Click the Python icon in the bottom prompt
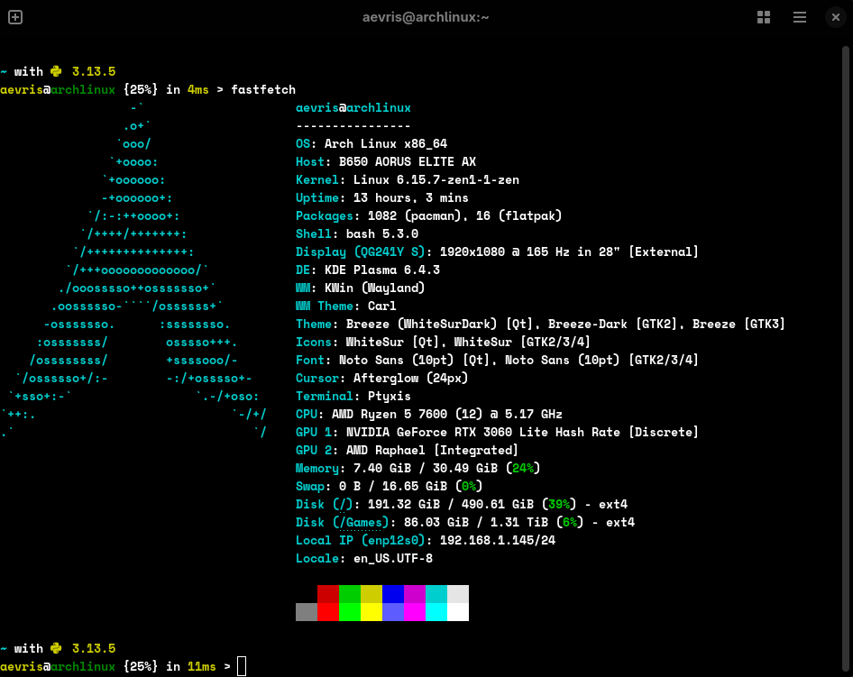This screenshot has height=677, width=853. pos(56,648)
